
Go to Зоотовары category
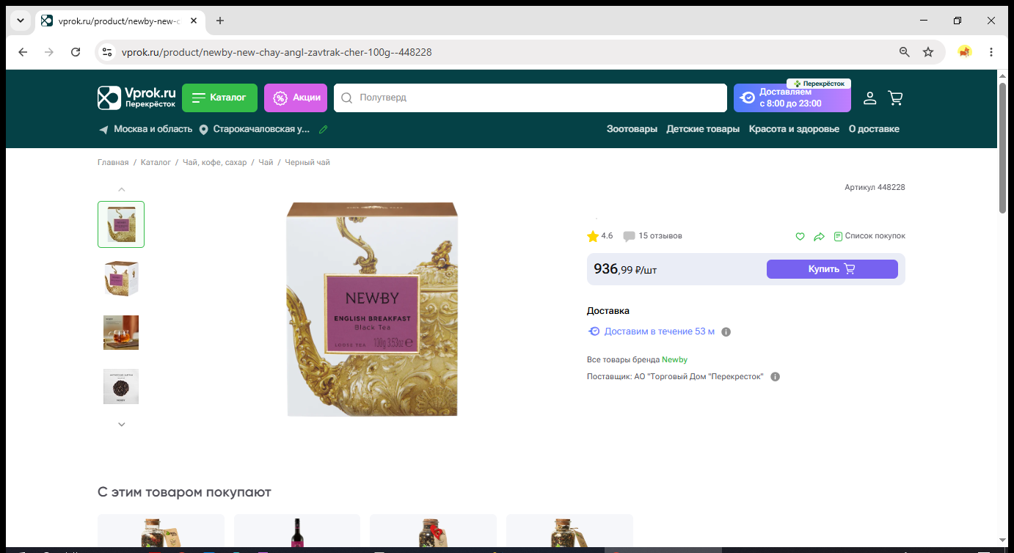[632, 129]
